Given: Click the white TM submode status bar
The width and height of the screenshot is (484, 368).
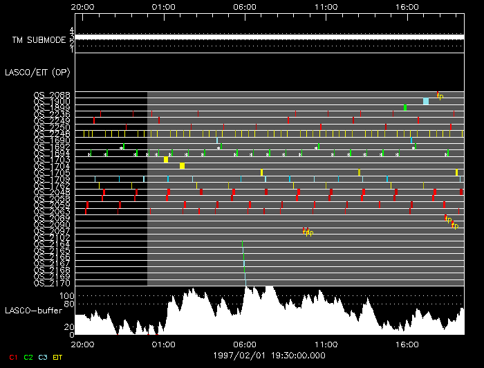Looking at the screenshot, I should [x=269, y=36].
